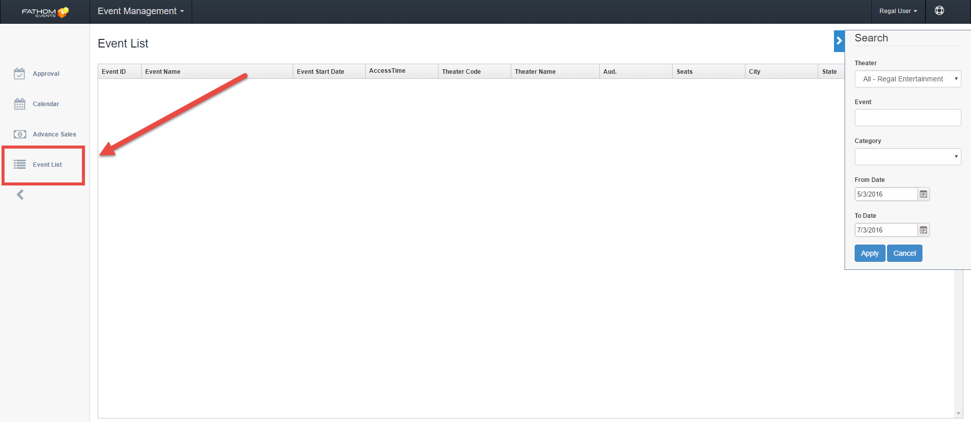Expand the Theater dropdown
971x422 pixels.
click(907, 79)
